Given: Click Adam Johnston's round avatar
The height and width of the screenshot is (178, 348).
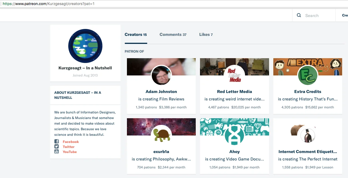Looking at the screenshot, I should (x=161, y=75).
